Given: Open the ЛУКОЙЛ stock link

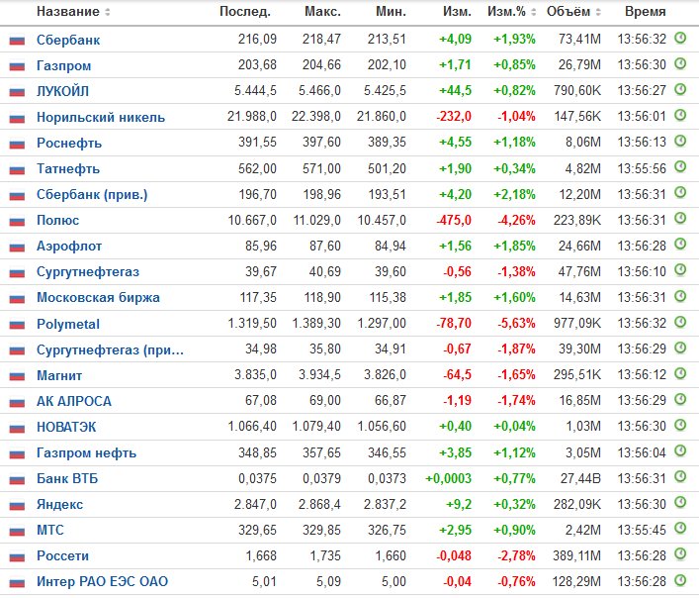Looking at the screenshot, I should [62, 91].
